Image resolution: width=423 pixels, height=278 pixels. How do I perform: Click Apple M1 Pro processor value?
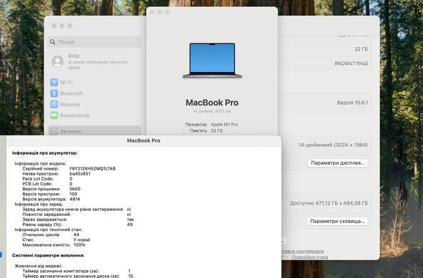(x=224, y=124)
